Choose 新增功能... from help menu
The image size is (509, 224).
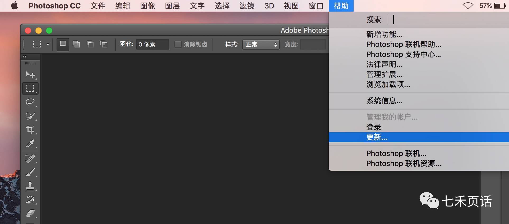[x=419, y=34]
